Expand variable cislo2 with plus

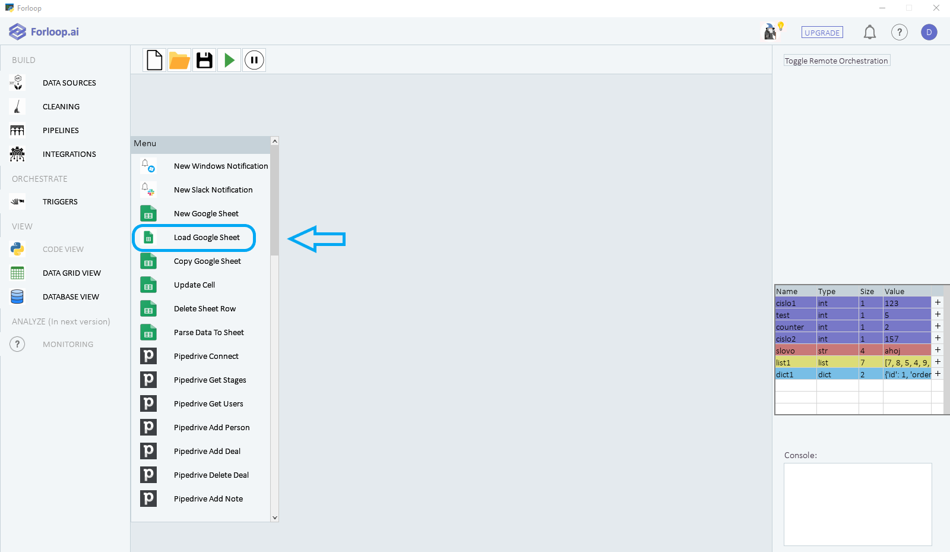[x=938, y=338]
